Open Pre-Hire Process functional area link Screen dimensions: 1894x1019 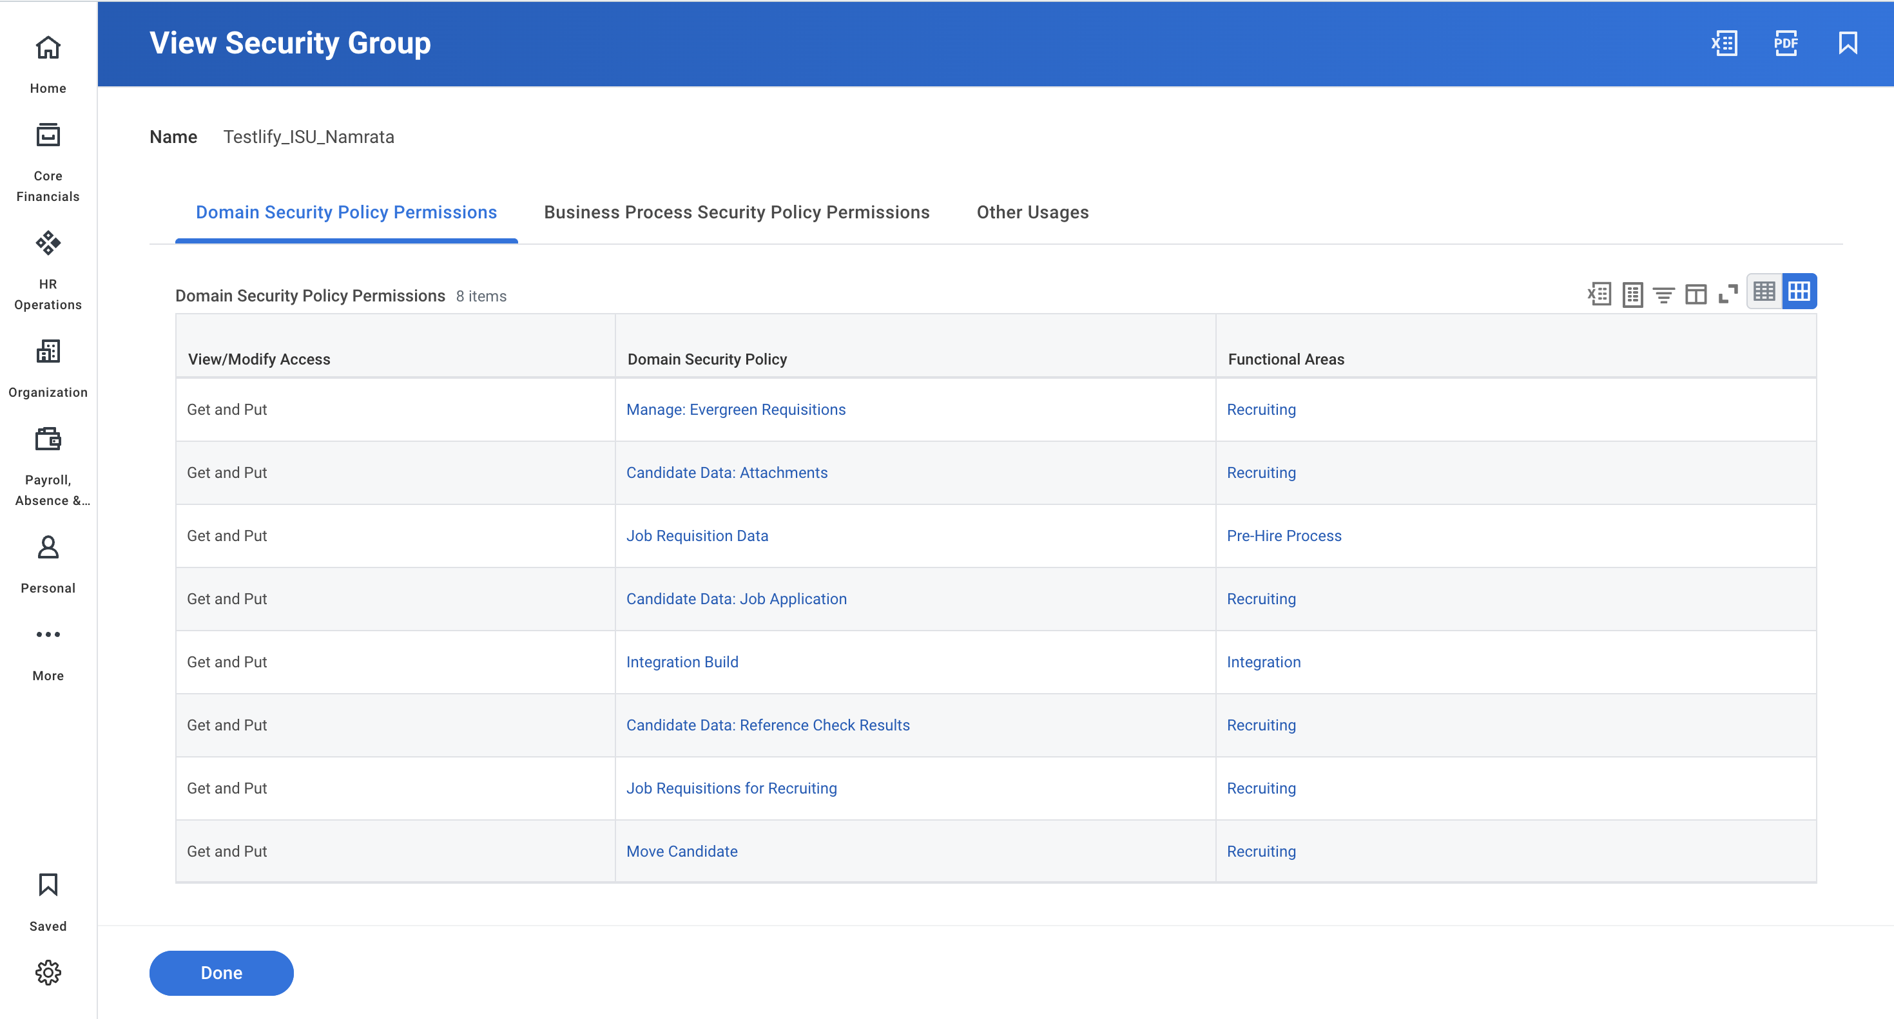(x=1284, y=537)
